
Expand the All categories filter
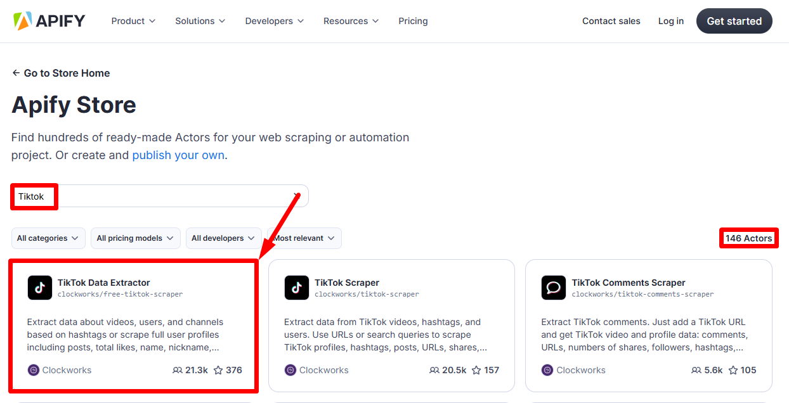pyautogui.click(x=48, y=238)
